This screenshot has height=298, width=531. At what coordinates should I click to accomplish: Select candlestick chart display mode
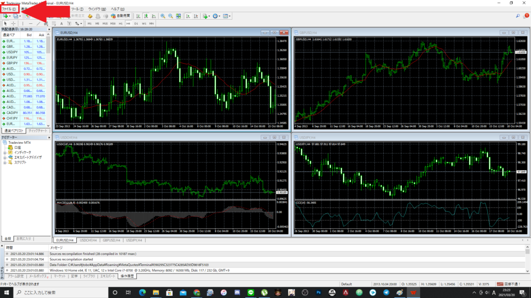click(146, 16)
